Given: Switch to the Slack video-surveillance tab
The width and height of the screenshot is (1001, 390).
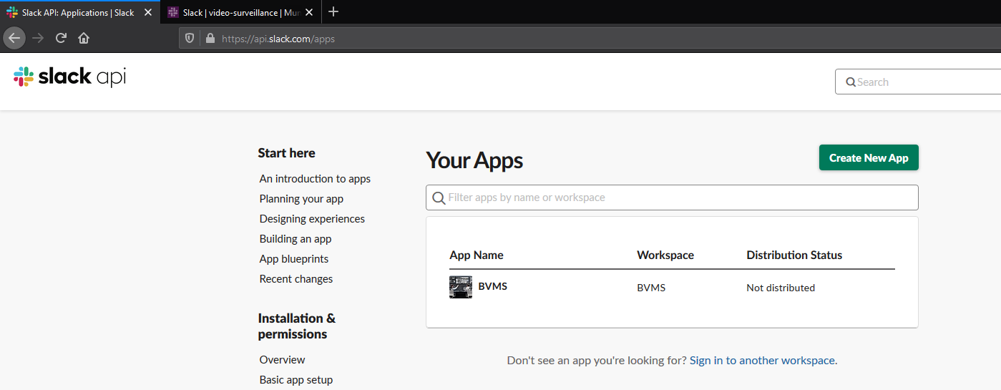Looking at the screenshot, I should click(x=233, y=12).
